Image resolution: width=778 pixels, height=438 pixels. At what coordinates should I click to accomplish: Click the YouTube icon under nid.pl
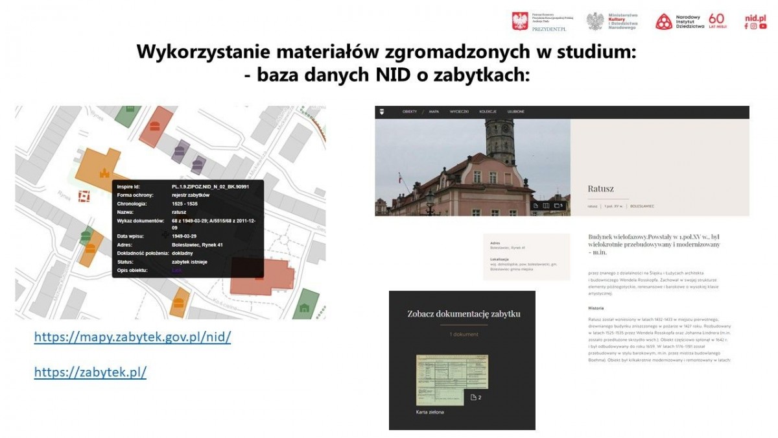pos(763,26)
